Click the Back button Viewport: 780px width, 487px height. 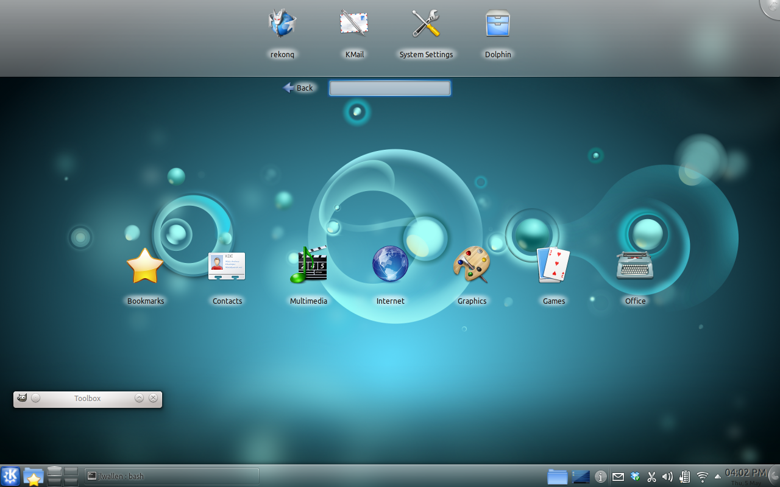[298, 88]
